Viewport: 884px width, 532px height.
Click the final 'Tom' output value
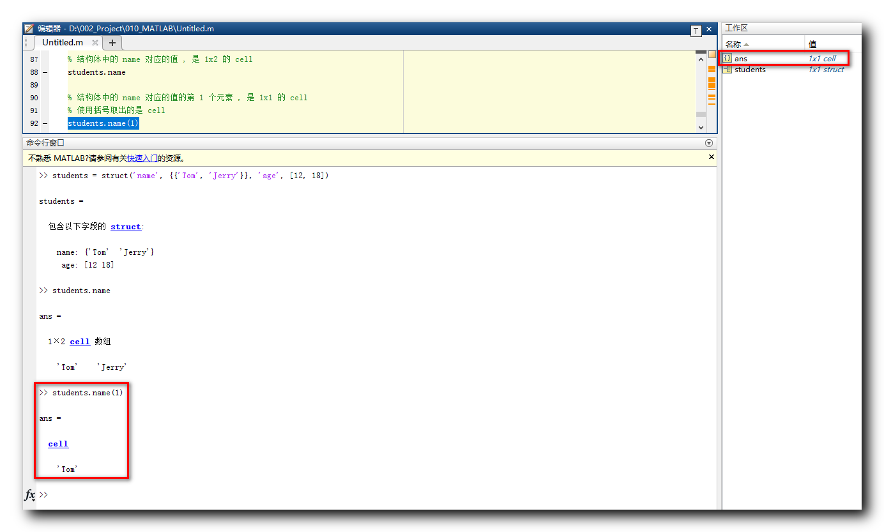[x=67, y=469]
